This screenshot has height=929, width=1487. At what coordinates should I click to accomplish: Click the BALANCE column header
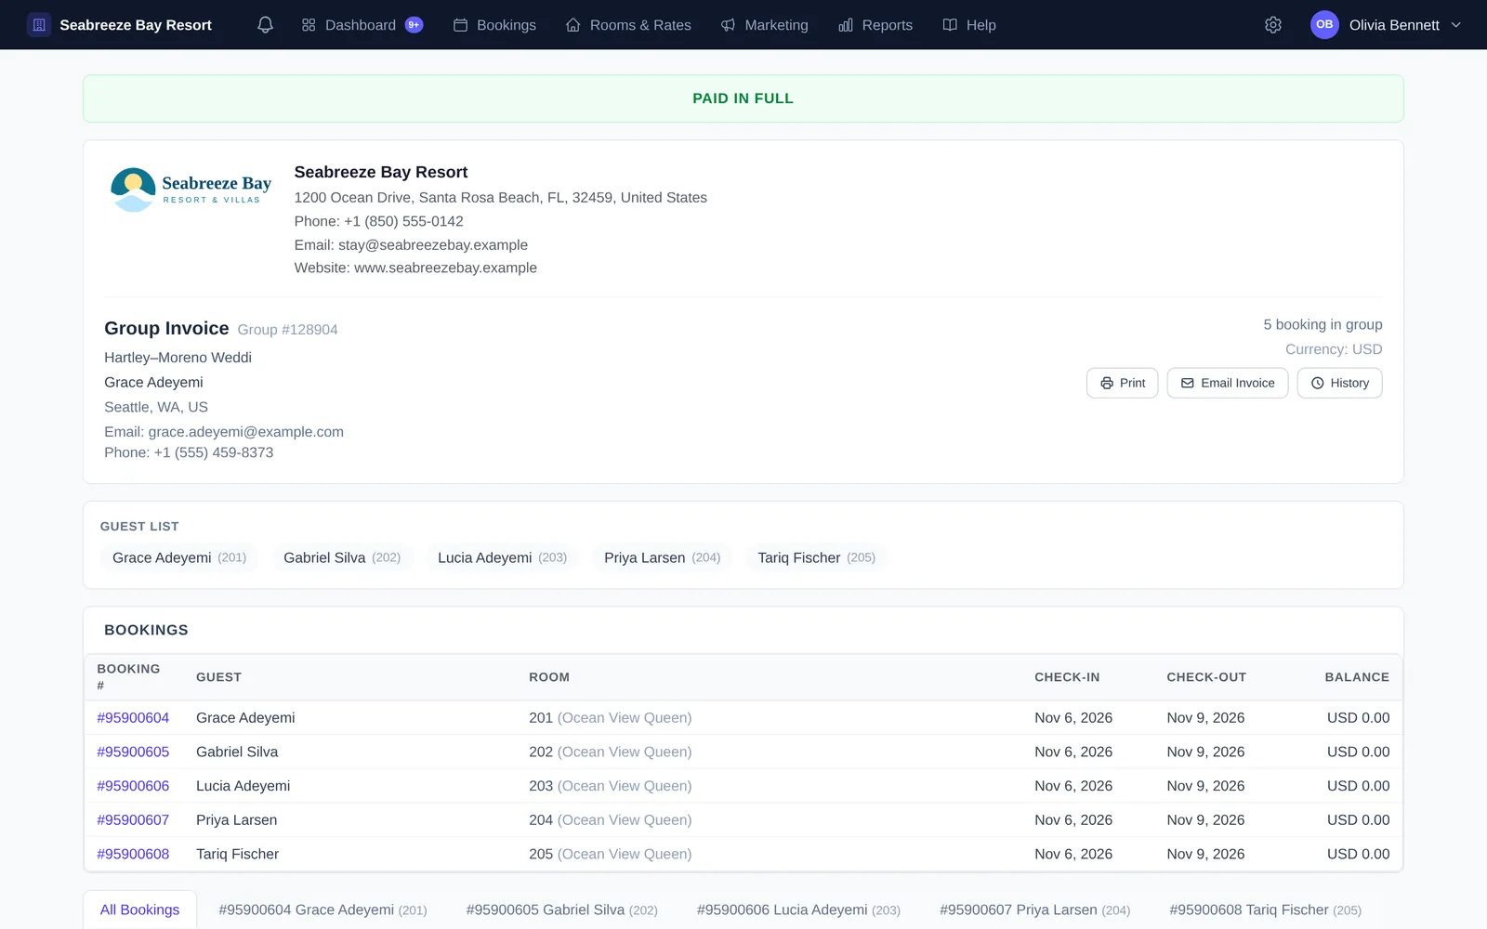(x=1357, y=677)
